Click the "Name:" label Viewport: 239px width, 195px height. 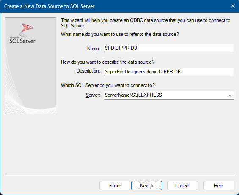(93, 49)
